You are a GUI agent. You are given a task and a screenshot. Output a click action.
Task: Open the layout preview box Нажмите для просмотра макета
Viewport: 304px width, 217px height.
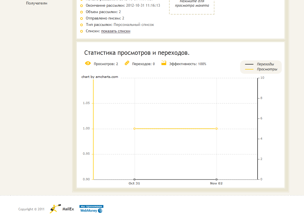tap(192, 4)
